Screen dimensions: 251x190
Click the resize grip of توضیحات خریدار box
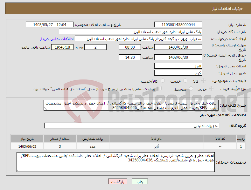[x=18, y=170]
